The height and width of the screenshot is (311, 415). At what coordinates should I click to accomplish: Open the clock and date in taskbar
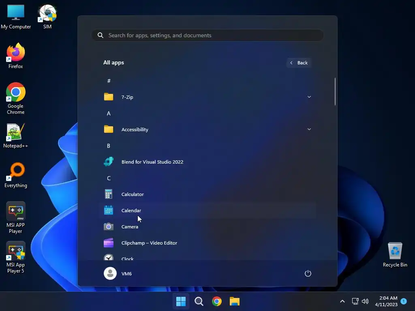[386, 301]
